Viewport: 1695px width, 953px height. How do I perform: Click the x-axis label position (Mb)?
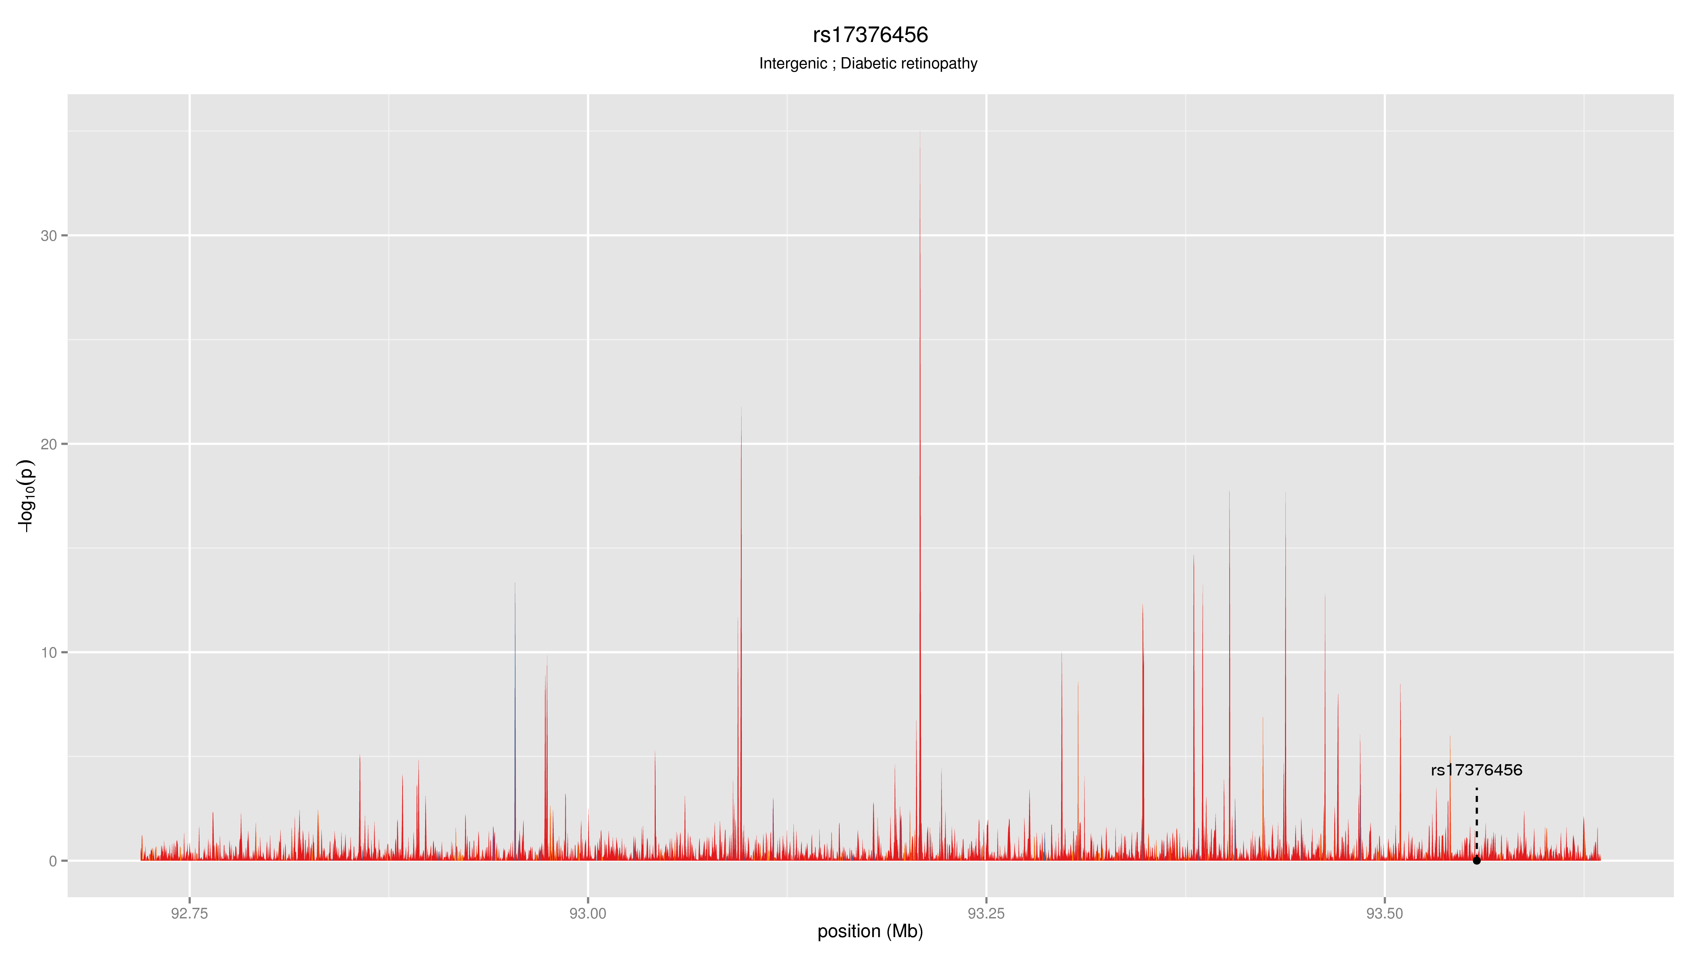pyautogui.click(x=870, y=931)
